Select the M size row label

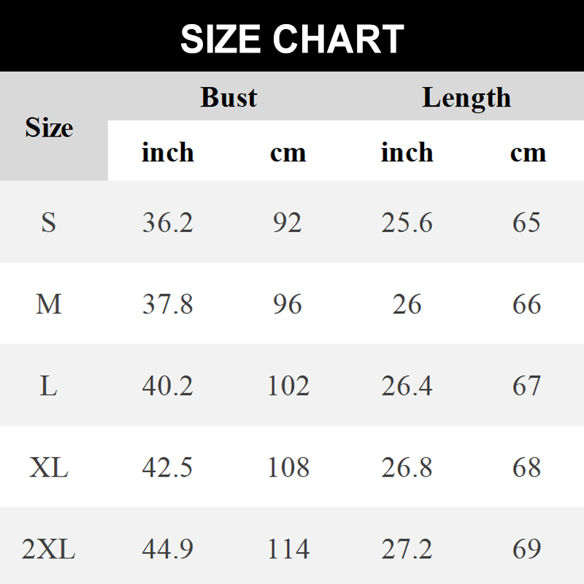point(48,304)
